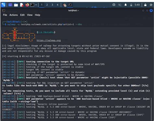Viewport: 154px width, 121px height.
Task: Maximize the terminal window
Action: point(147,10)
